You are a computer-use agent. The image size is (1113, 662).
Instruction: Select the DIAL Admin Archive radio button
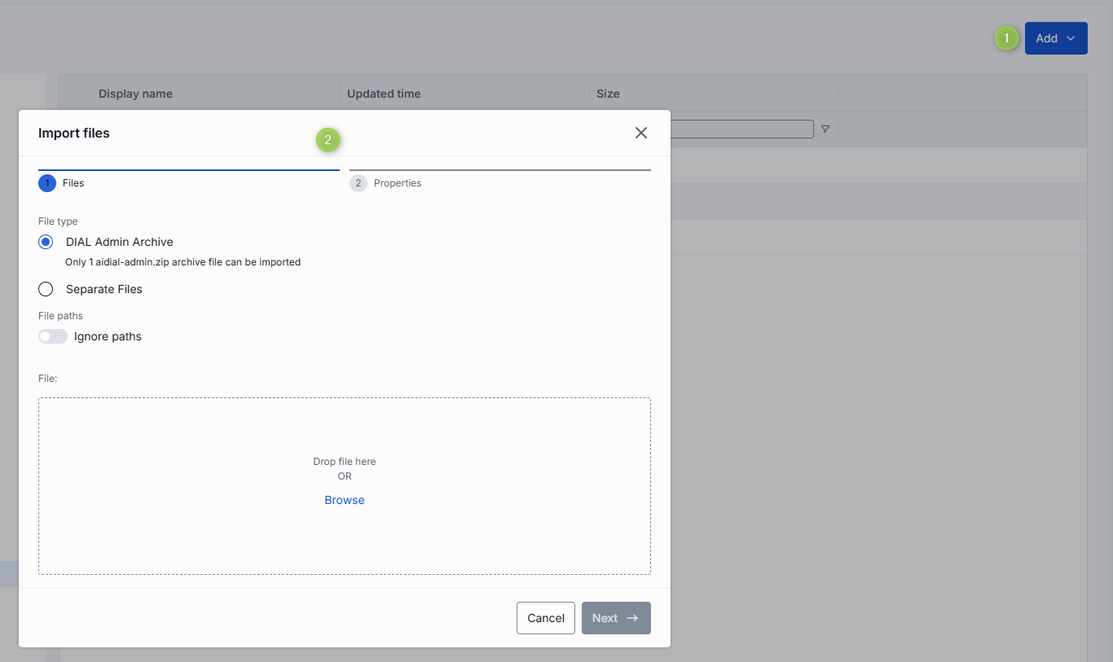point(46,242)
